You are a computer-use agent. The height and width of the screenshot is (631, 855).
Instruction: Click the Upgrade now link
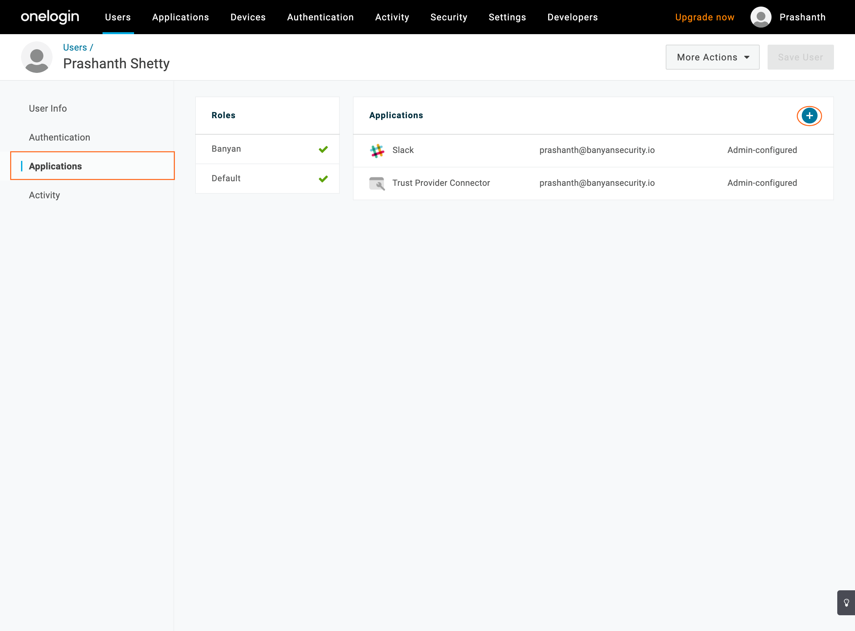point(705,17)
